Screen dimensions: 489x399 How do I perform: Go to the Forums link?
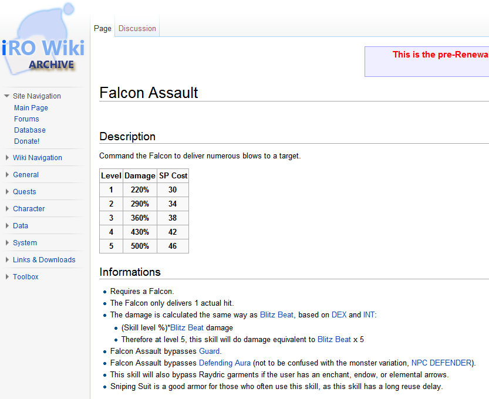point(26,119)
